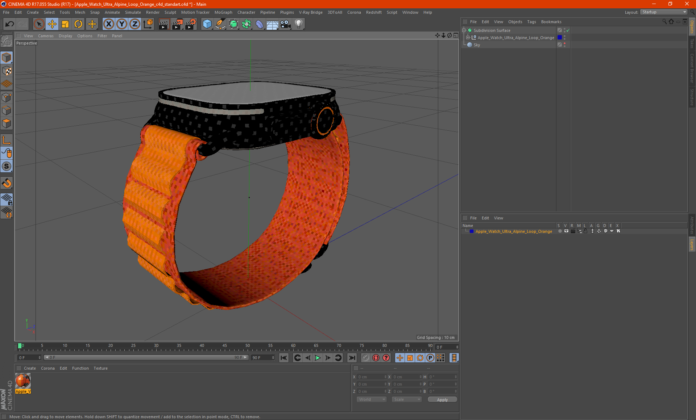
Task: Select the Sky object
Action: 477,45
